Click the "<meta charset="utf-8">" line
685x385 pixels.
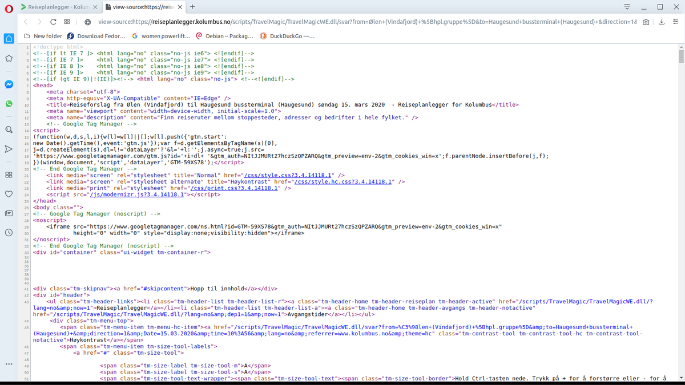(x=83, y=92)
